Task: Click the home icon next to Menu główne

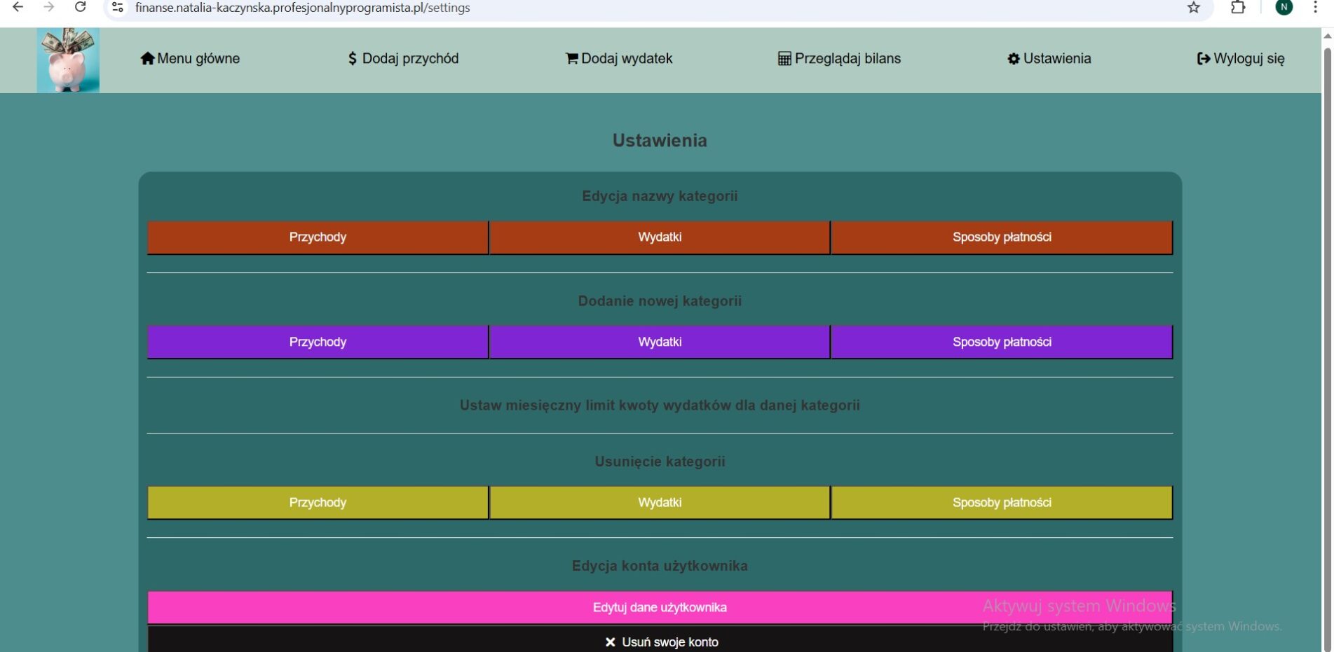Action: point(147,59)
